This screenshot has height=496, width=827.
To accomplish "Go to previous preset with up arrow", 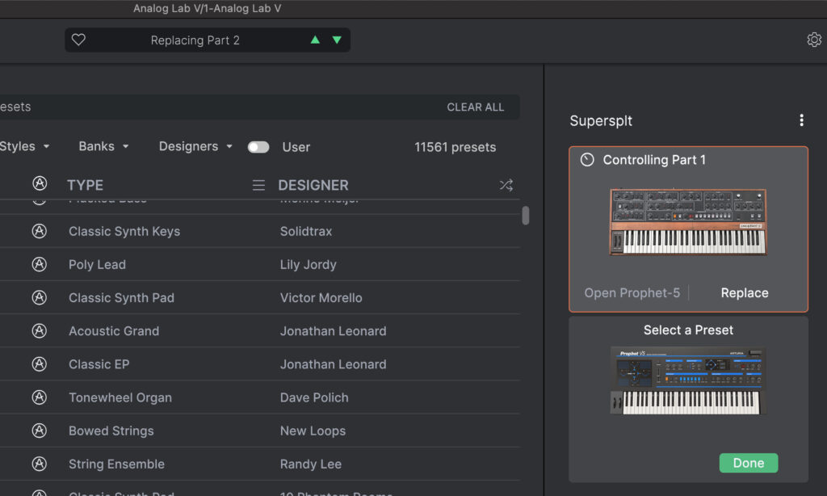I will [x=315, y=40].
